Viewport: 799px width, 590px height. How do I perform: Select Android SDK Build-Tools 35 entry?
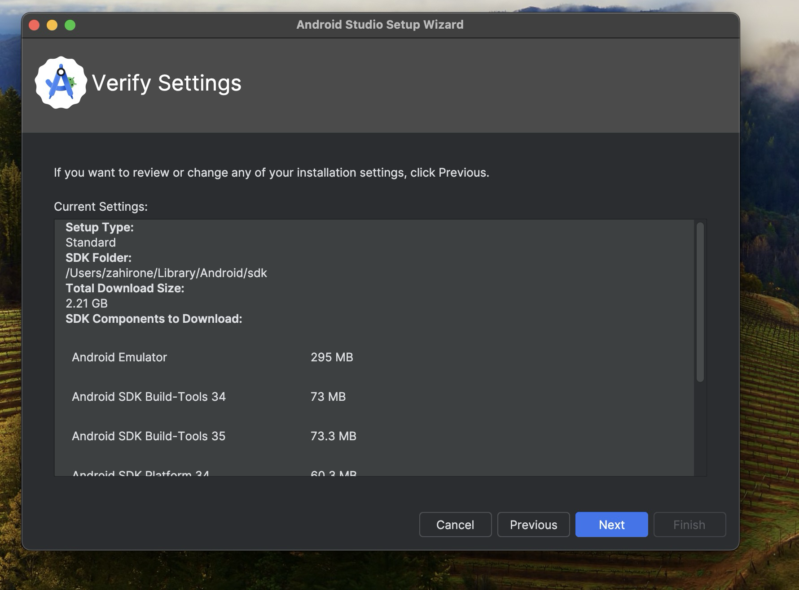[x=149, y=436]
